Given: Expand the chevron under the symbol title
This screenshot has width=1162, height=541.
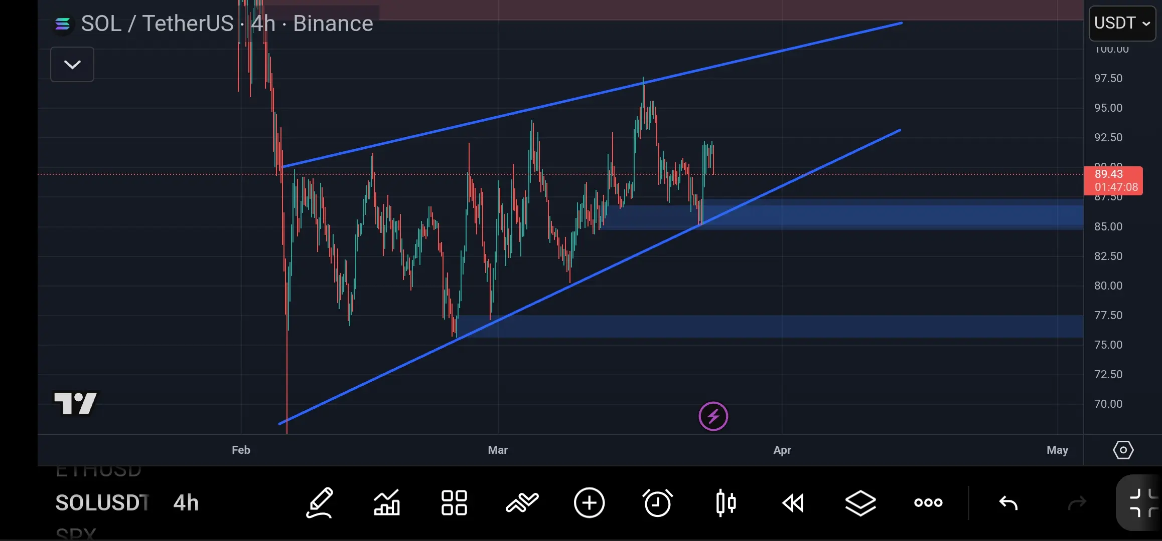Looking at the screenshot, I should coord(72,65).
